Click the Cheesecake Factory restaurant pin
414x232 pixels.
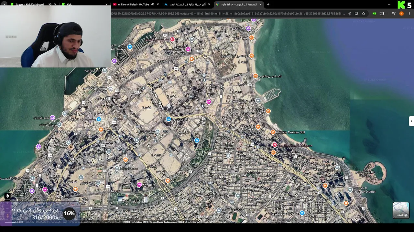252,56
